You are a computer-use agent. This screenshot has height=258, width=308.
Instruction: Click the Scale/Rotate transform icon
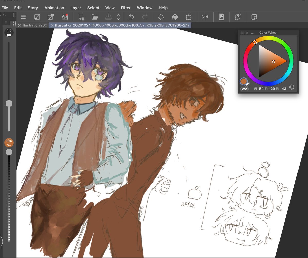(x=189, y=17)
